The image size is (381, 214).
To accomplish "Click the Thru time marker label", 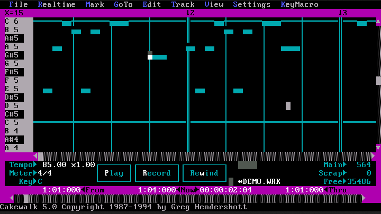I will pos(338,190).
